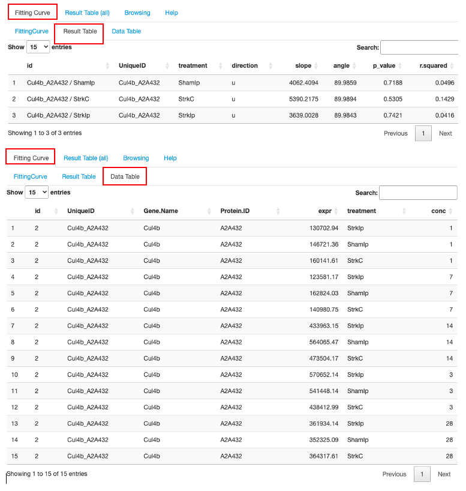Click Search box above the expr data table
The height and width of the screenshot is (491, 466).
tap(418, 193)
